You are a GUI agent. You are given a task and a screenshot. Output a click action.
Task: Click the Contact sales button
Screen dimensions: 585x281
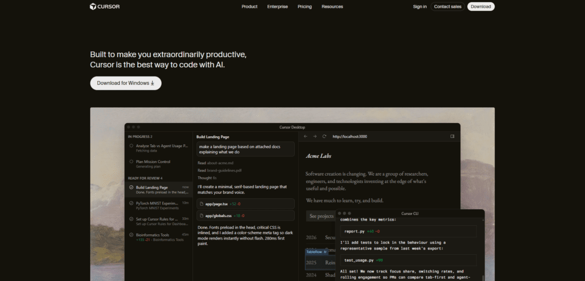(448, 6)
